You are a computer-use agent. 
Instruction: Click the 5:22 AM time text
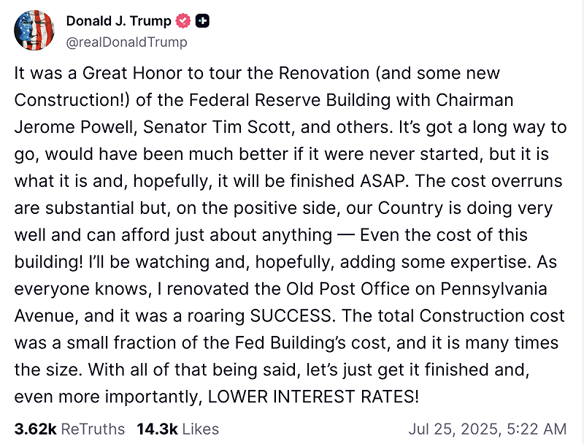[537, 429]
